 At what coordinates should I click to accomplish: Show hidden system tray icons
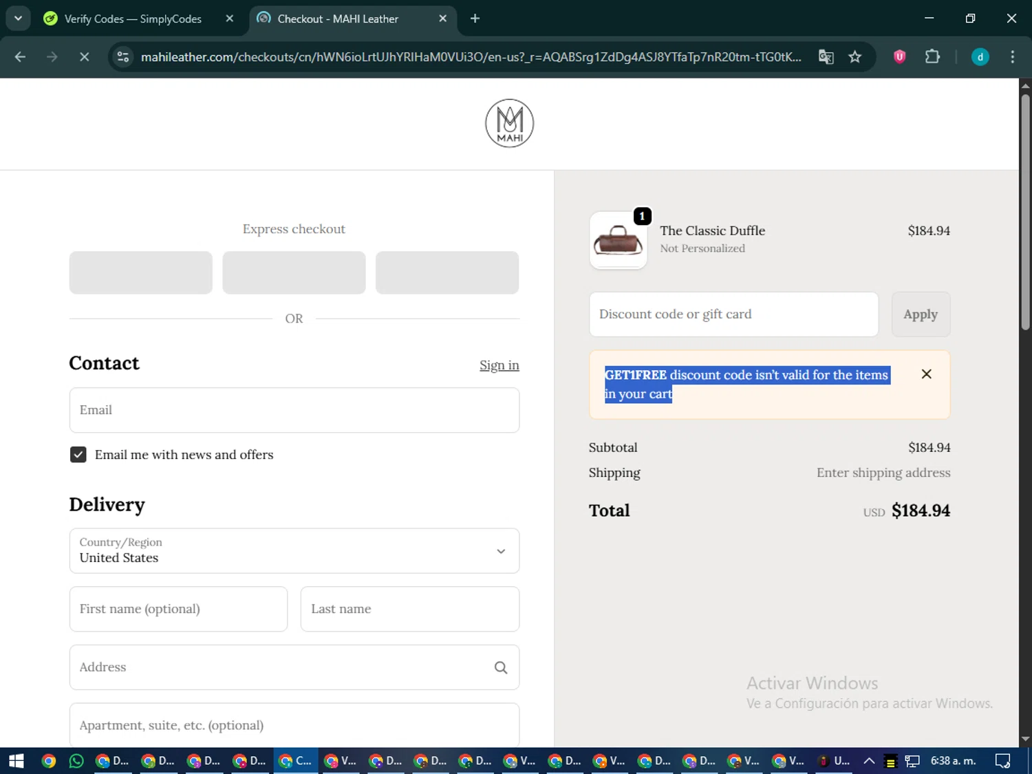point(869,761)
